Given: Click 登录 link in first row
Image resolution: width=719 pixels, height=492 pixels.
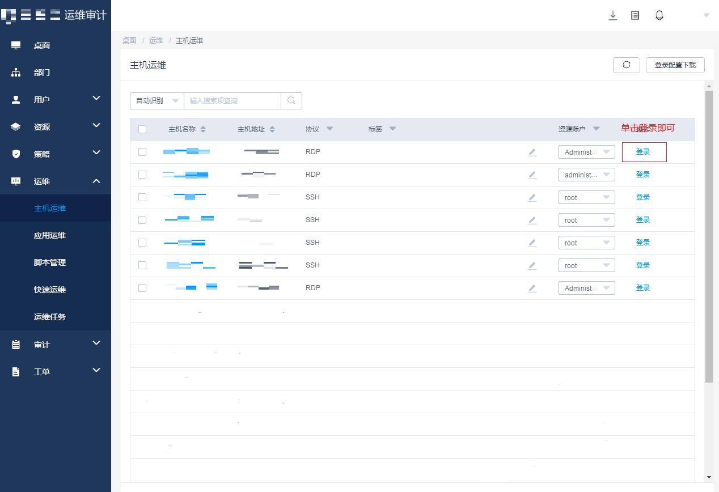Looking at the screenshot, I should (x=642, y=152).
